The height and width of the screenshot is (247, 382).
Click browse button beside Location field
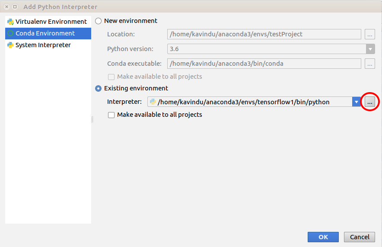point(369,34)
